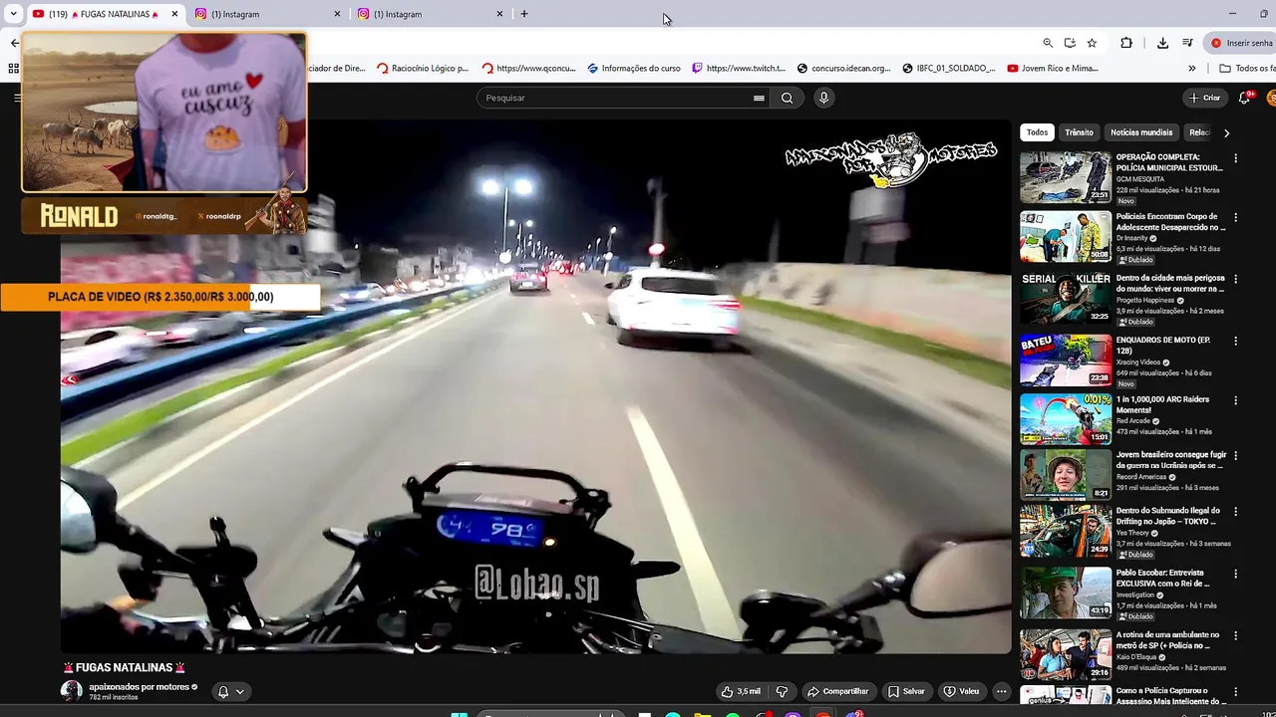Screen dimensions: 1276x717
Task: Open the YouTube notifications bell
Action: (1244, 98)
